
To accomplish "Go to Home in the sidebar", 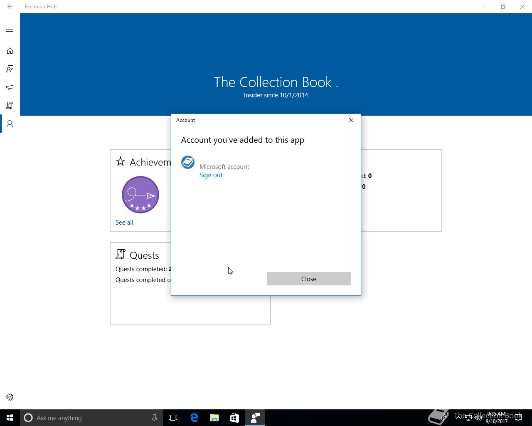I will click(10, 51).
